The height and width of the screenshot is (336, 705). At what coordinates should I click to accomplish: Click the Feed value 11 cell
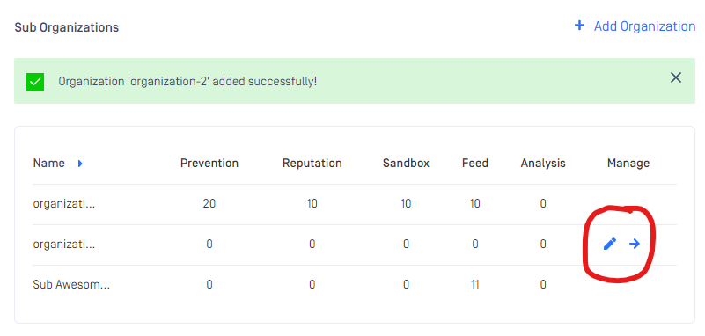point(474,284)
